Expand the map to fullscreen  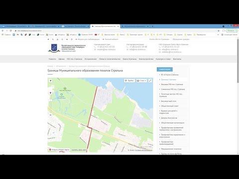150,81
